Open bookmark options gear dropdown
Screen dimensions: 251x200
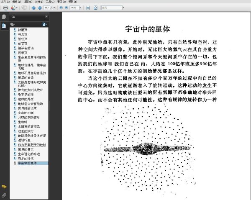(x=13, y=24)
